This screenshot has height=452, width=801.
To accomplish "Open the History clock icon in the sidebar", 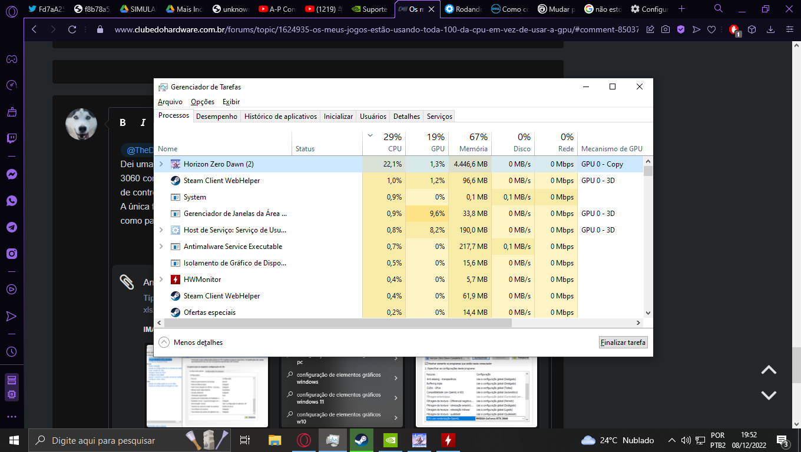I will coord(11,352).
